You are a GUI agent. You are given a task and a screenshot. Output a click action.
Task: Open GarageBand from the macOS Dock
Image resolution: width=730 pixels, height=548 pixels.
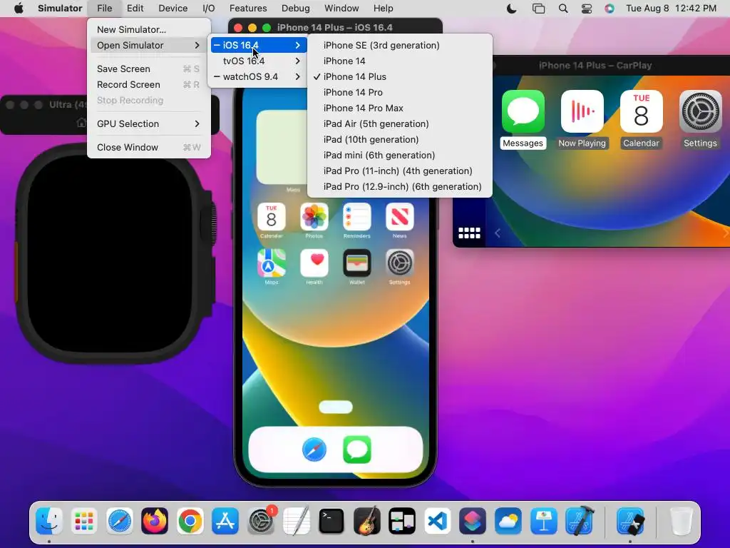pos(367,521)
